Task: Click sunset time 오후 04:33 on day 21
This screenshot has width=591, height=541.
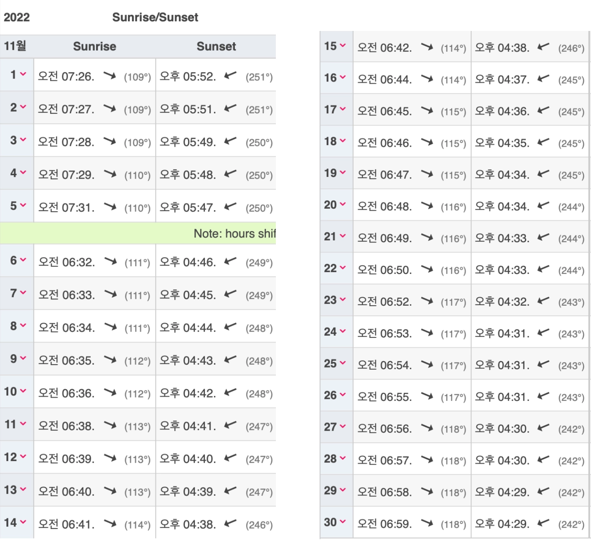Action: coord(502,238)
